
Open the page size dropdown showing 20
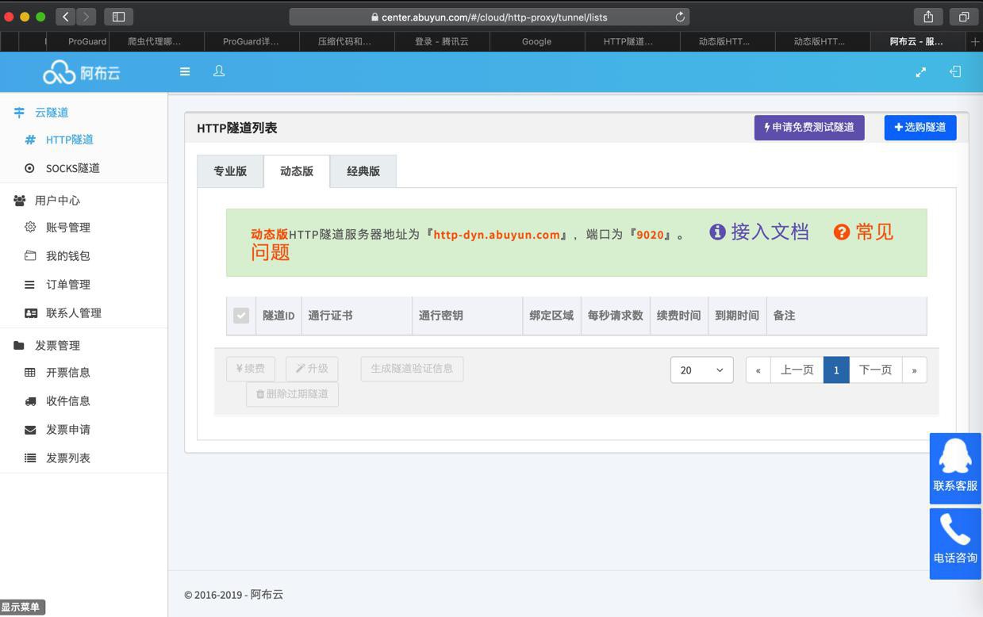click(x=702, y=370)
